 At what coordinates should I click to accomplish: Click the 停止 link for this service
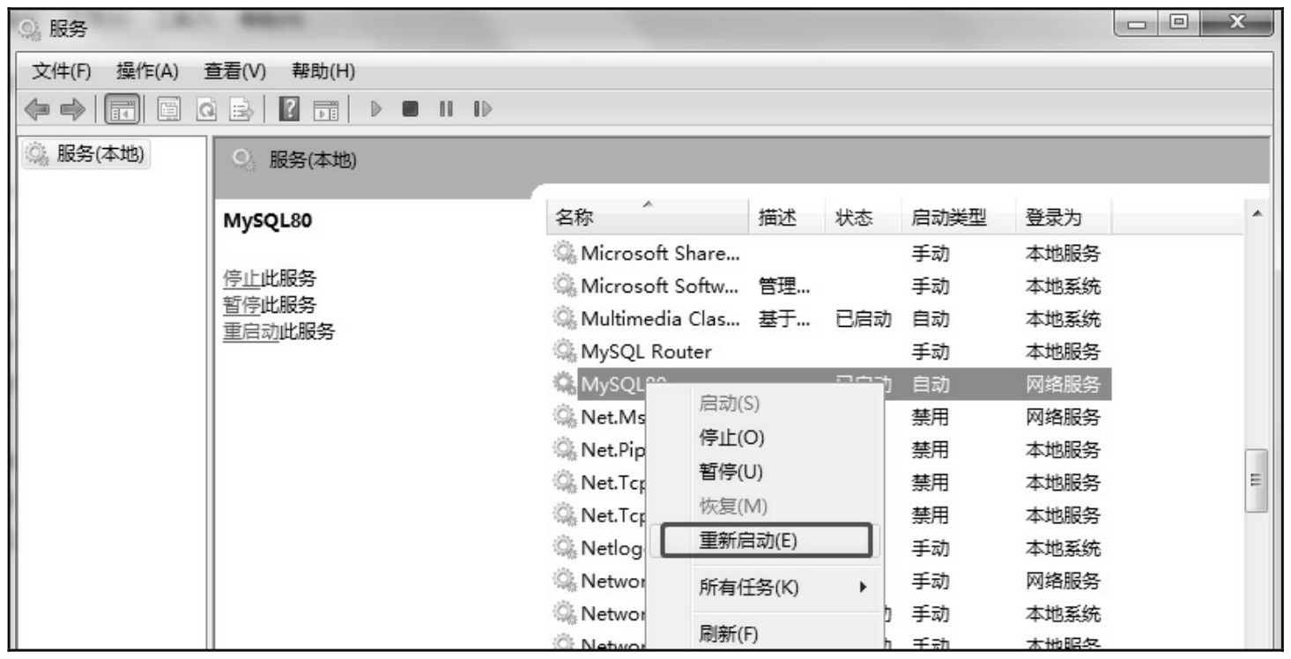pyautogui.click(x=241, y=279)
